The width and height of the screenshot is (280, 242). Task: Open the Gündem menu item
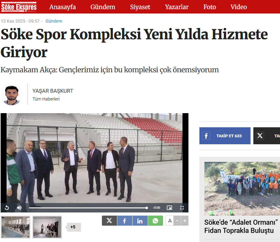(103, 7)
